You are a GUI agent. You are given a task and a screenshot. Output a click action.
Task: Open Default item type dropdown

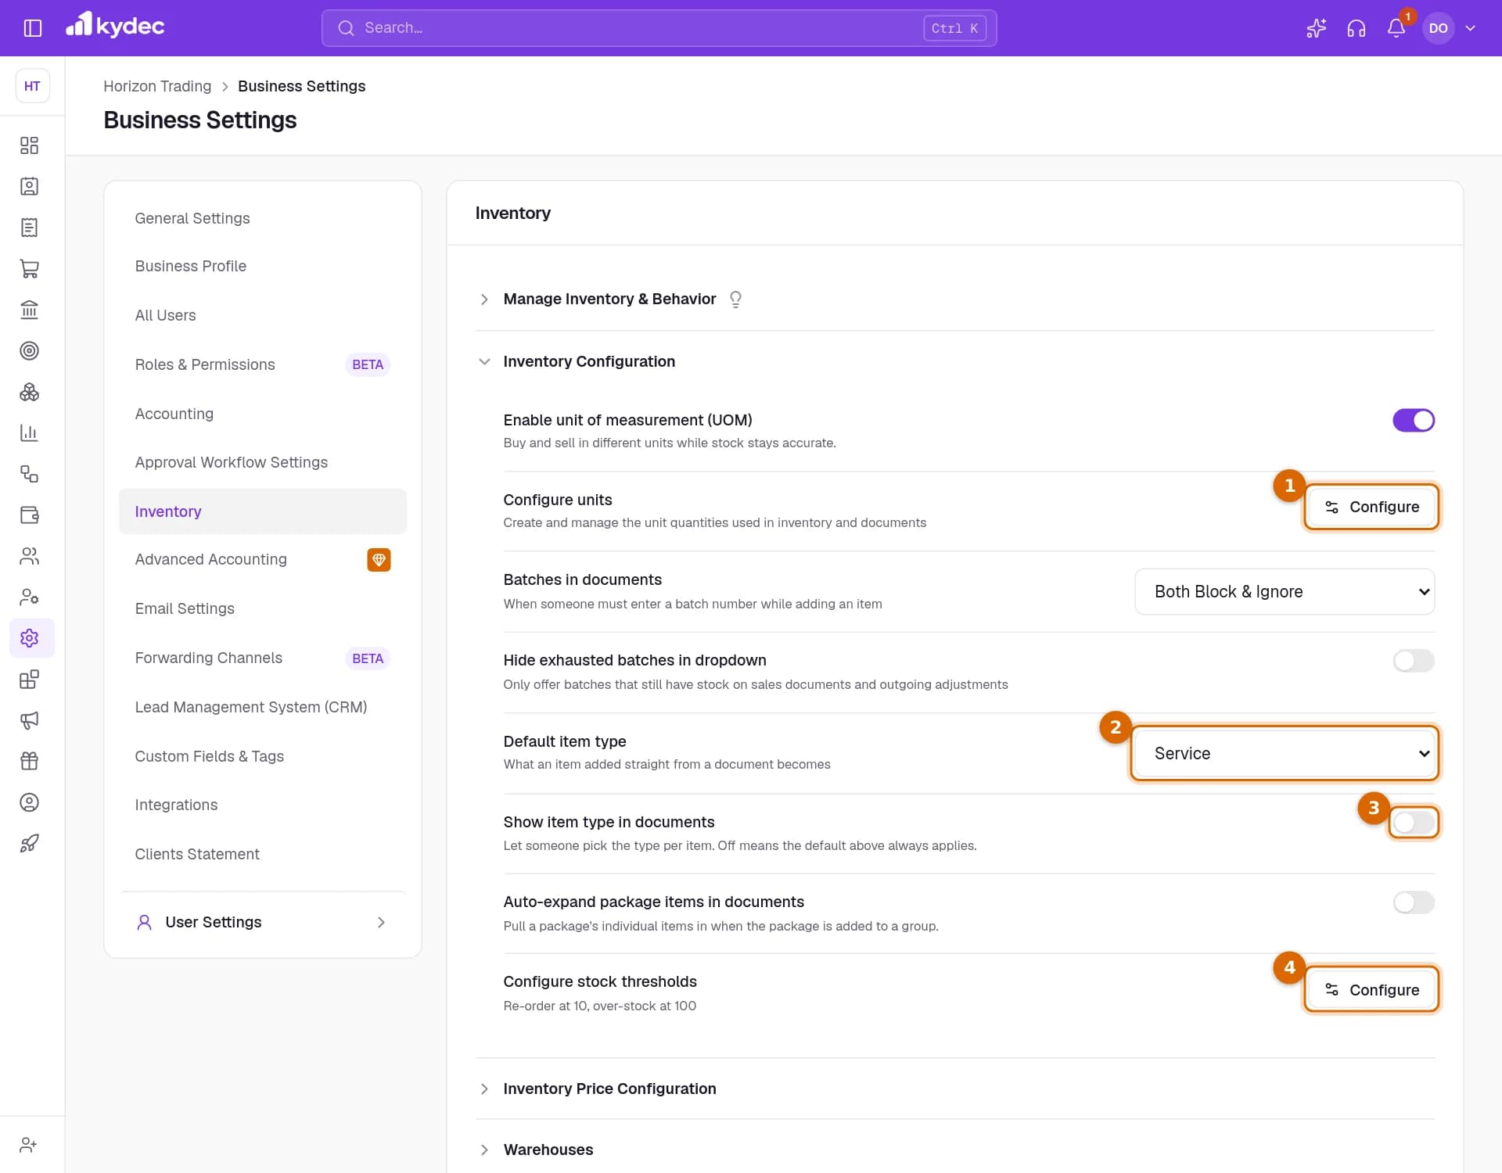click(1285, 754)
